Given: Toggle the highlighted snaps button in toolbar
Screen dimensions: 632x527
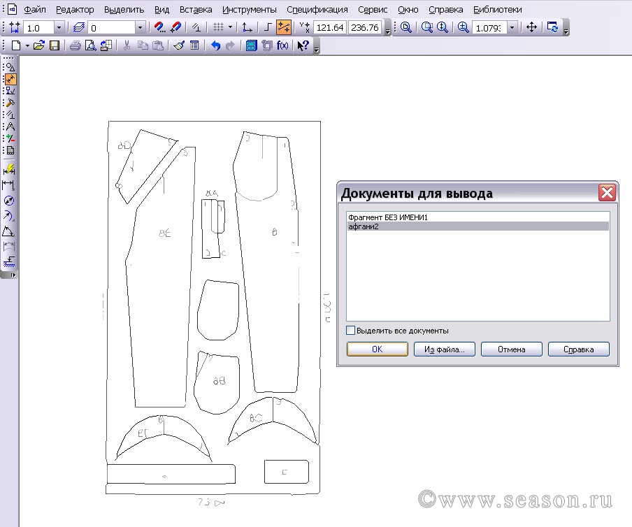Looking at the screenshot, I should [283, 27].
